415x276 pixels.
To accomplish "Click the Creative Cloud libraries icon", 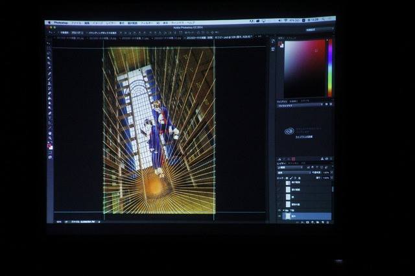I will pos(289,131).
